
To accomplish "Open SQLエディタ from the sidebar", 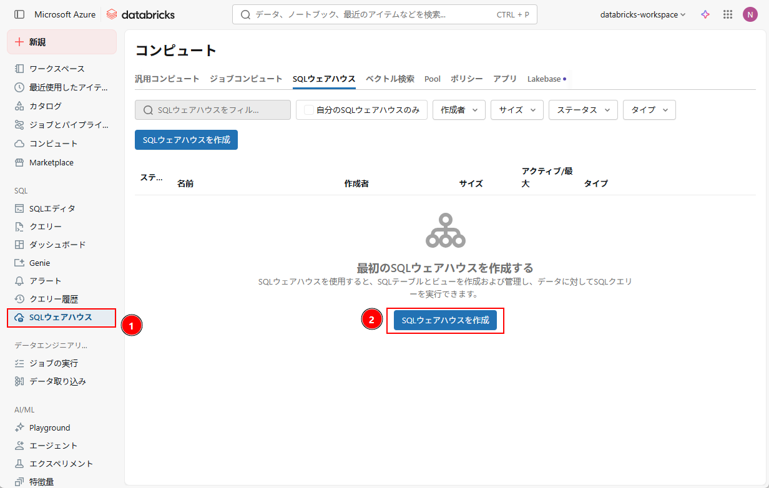I will click(52, 208).
